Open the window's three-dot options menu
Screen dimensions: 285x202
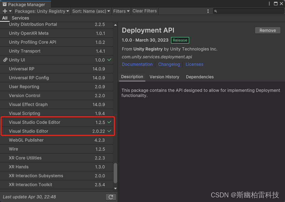tap(269, 4)
